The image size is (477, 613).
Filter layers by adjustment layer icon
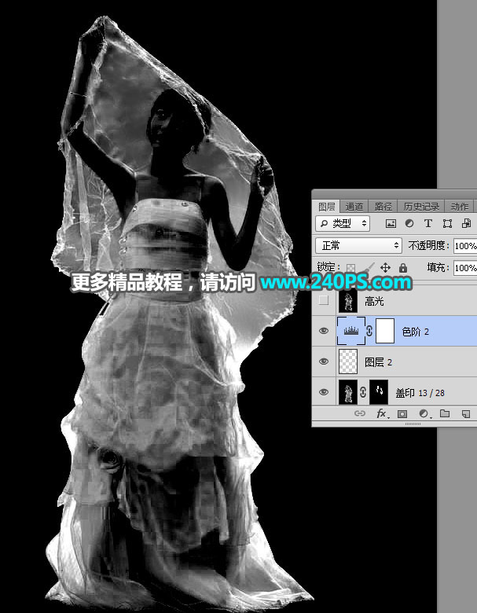409,223
